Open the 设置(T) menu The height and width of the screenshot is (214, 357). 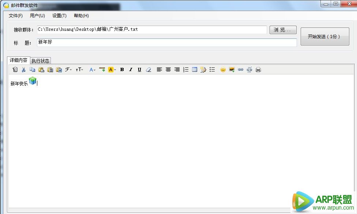(x=59, y=15)
